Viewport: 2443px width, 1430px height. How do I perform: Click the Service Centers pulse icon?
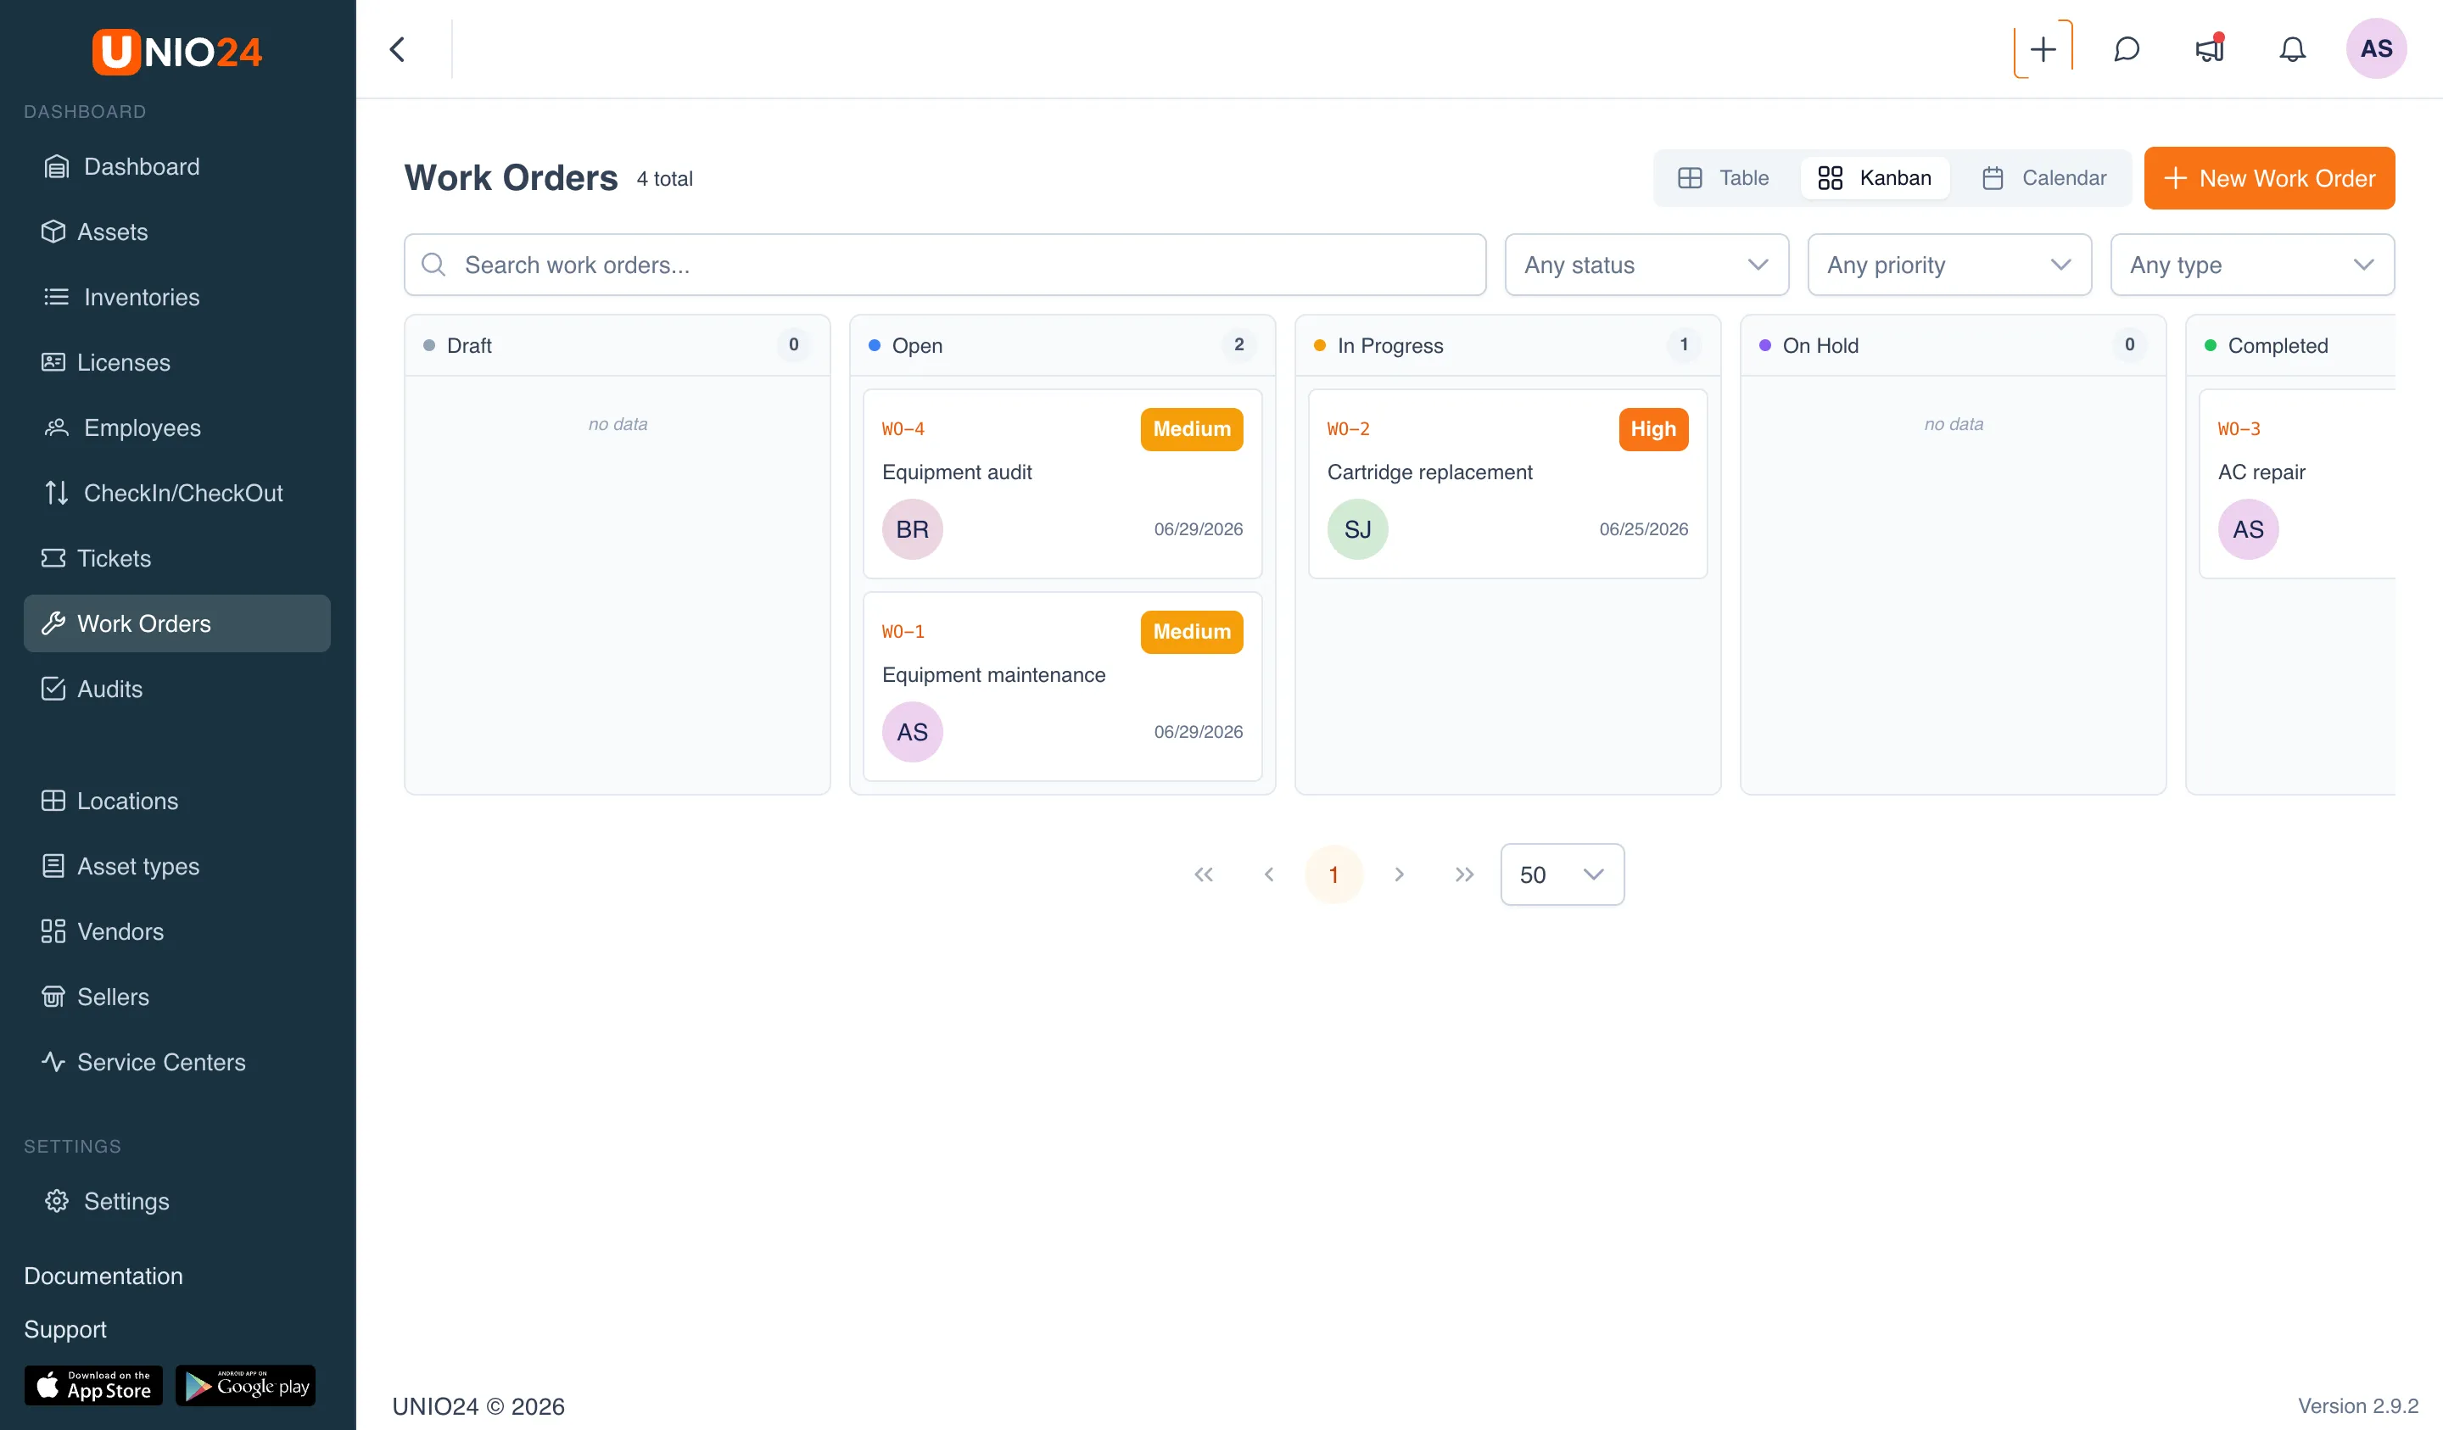pyautogui.click(x=53, y=1062)
